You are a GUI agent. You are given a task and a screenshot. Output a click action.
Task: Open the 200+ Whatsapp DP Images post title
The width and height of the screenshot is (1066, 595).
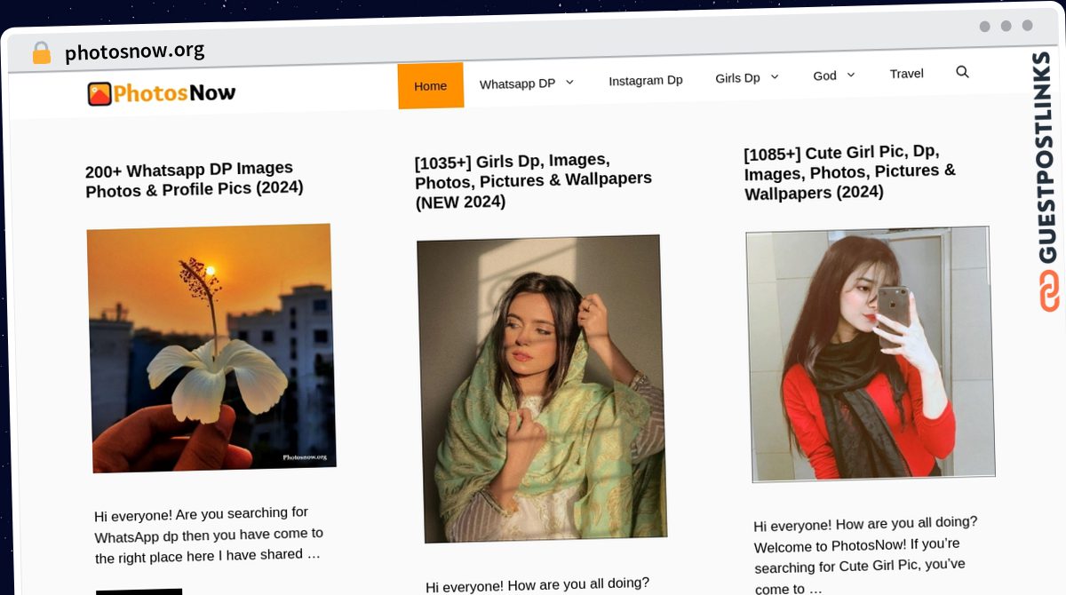(195, 178)
